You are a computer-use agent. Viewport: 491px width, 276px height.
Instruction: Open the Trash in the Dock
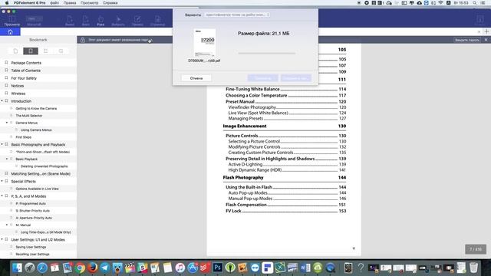click(474, 268)
